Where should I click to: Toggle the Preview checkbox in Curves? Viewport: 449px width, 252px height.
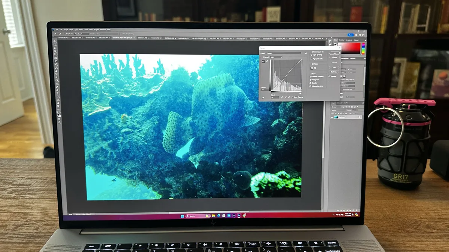coord(329,77)
